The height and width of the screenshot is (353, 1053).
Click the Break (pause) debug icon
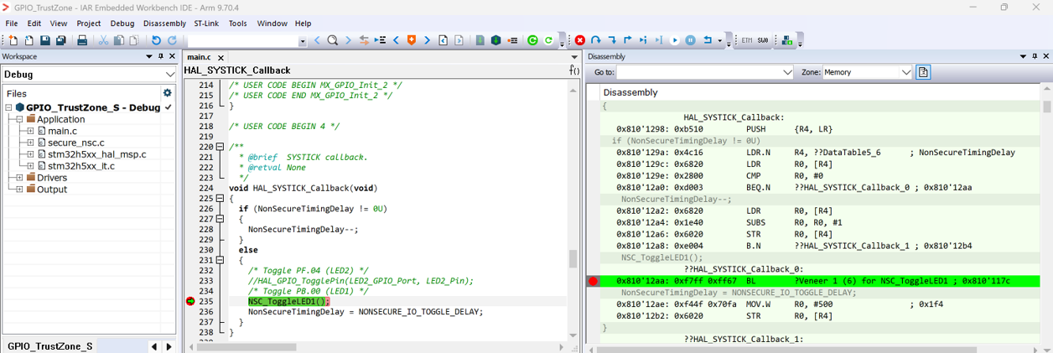pos(690,40)
